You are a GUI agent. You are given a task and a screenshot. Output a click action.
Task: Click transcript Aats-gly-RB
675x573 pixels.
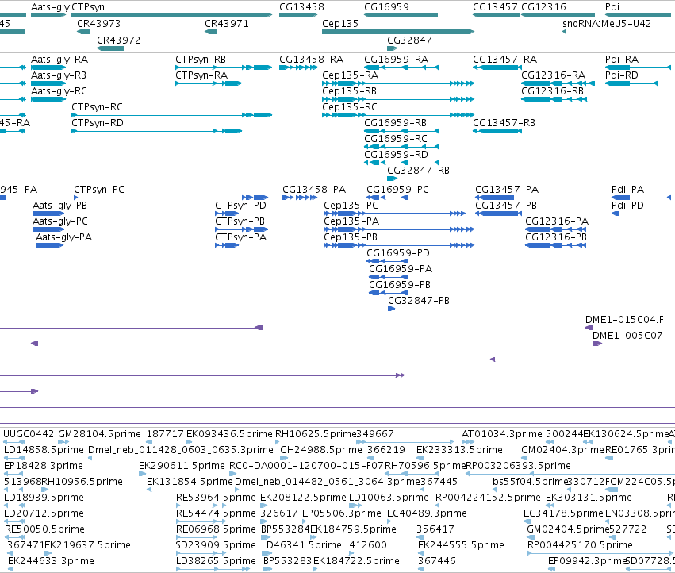pyautogui.click(x=59, y=75)
